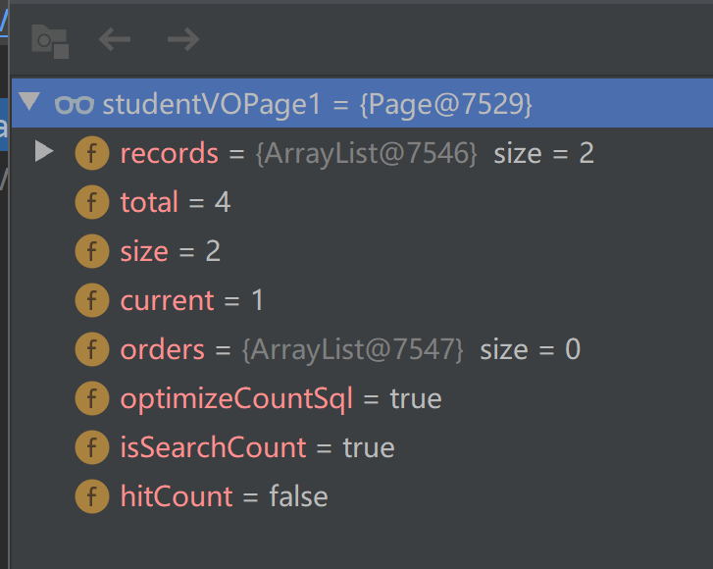Select the current = 1 field
This screenshot has width=713, height=569.
pos(191,300)
